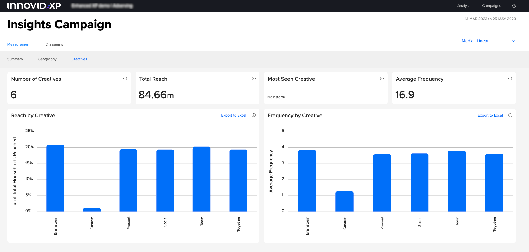
Task: Click the Team label under Reach chart
Action: [202, 221]
